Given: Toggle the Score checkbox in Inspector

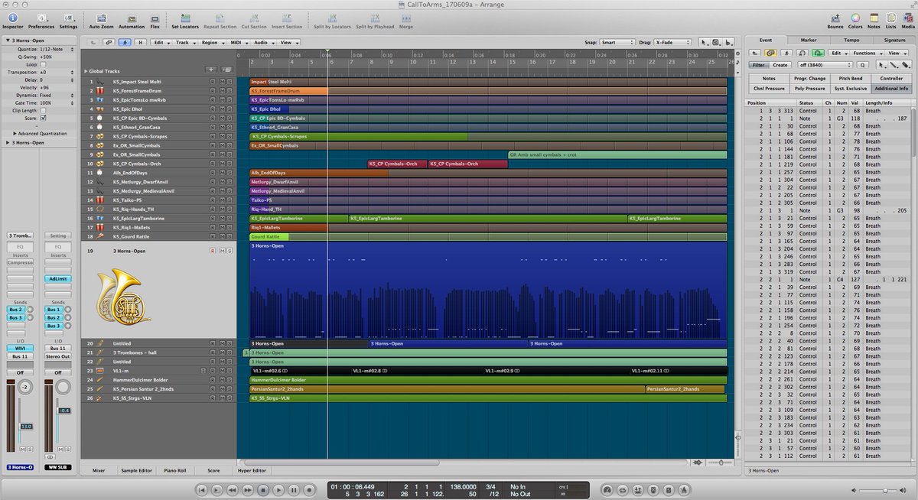Looking at the screenshot, I should [43, 119].
